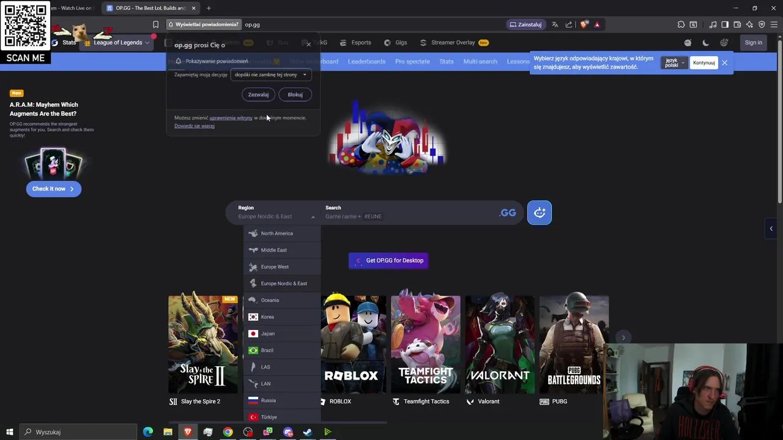Click the Brave Shields lion icon

click(584, 24)
